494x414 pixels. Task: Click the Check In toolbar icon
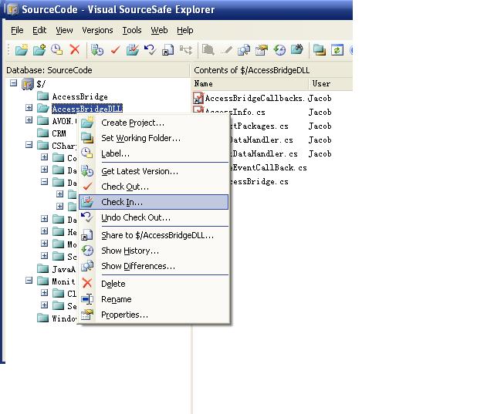(133, 49)
